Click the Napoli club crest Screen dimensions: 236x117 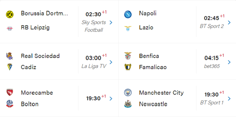coord(128,14)
